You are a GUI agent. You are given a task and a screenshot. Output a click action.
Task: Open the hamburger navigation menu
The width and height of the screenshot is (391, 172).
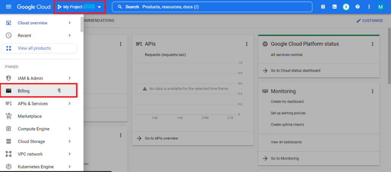click(x=8, y=7)
